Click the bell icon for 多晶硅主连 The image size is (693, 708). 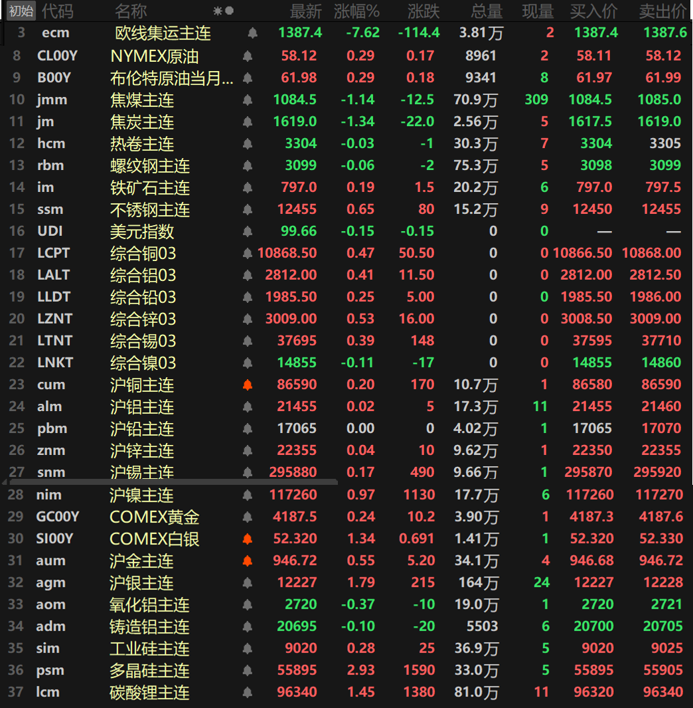coord(248,671)
